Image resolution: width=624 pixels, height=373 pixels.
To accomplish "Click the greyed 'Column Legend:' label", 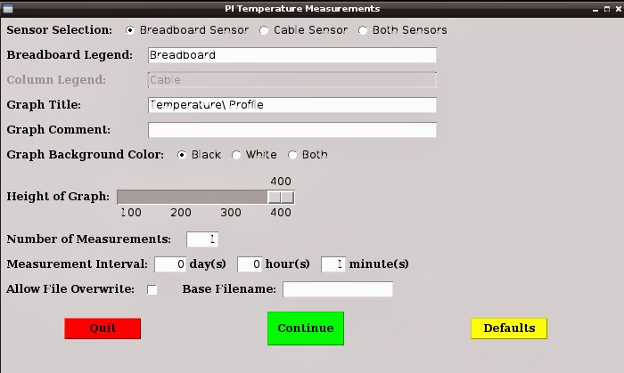I will pos(56,80).
